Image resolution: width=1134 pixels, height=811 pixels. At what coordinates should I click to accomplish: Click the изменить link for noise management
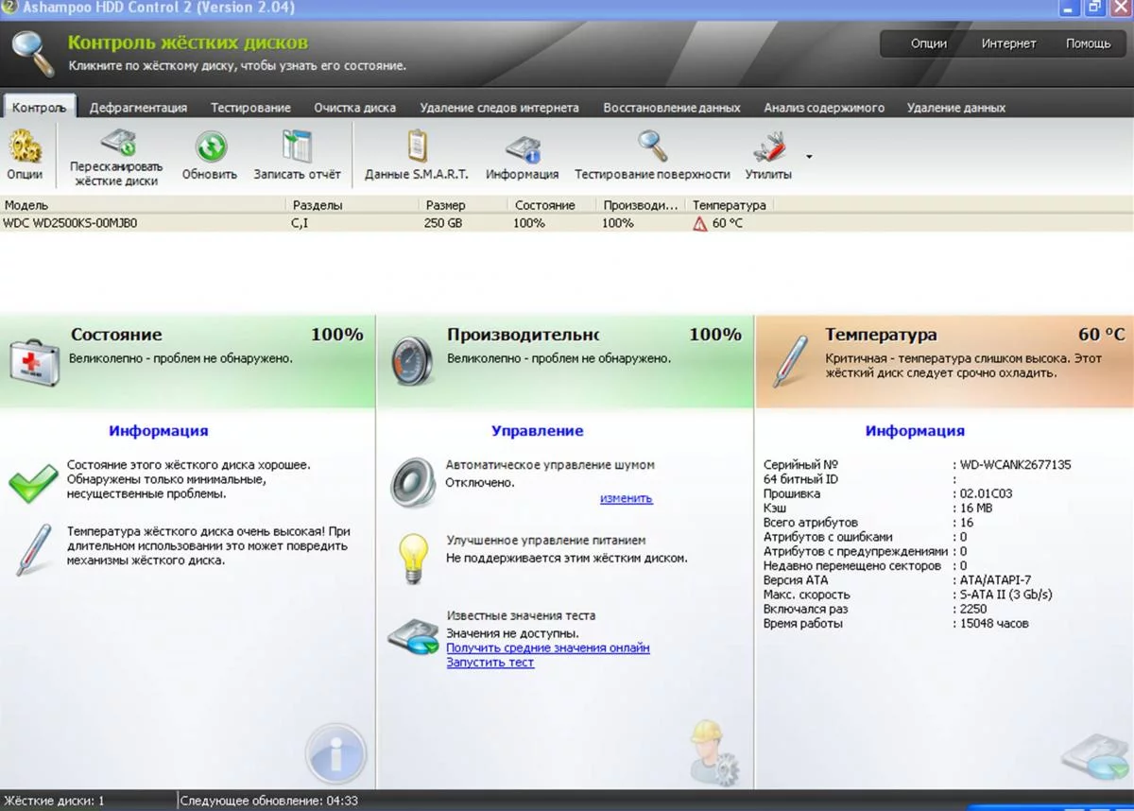pos(627,498)
